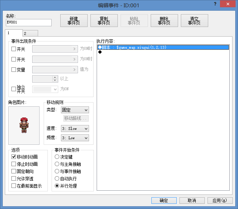Viewport: 238px width, 209px height.
Task: Open the first switch selector field
Action: click(x=55, y=49)
